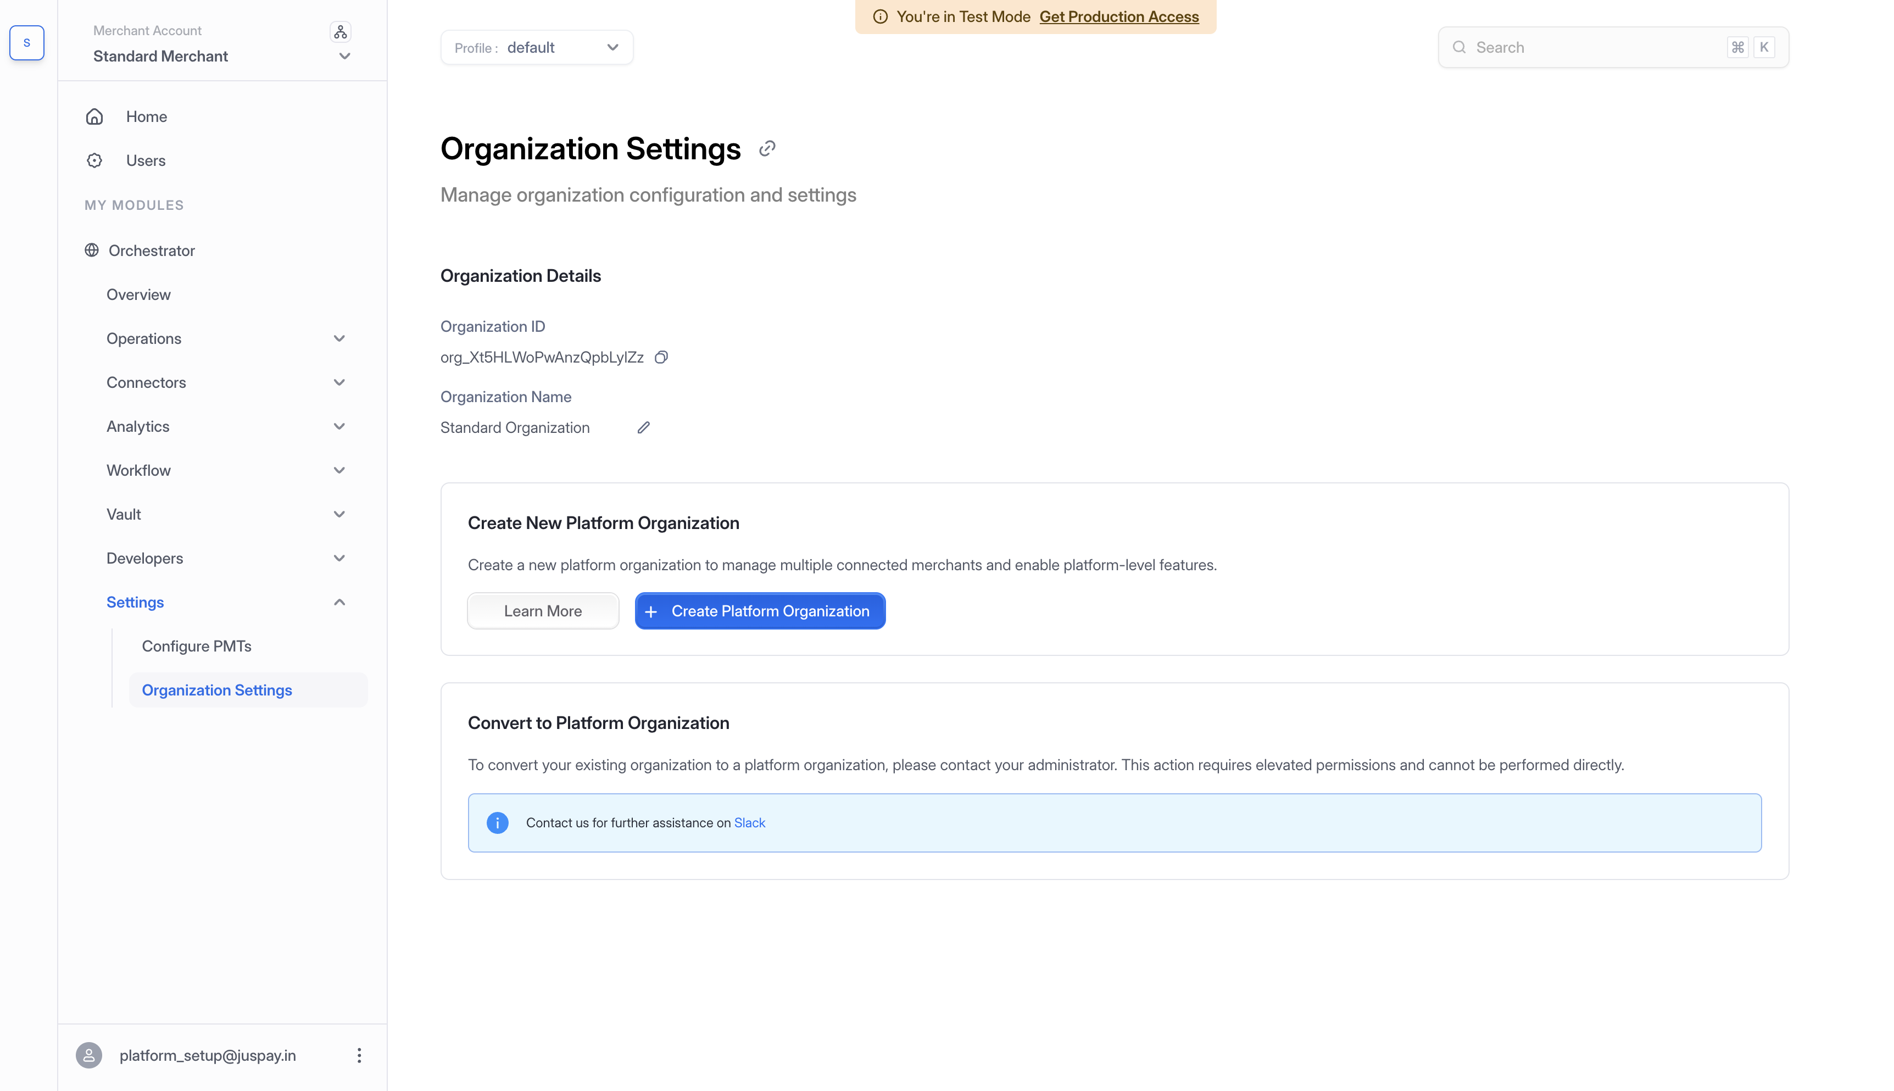1894x1091 pixels.
Task: Click the info icon in Slack contact notice
Action: pos(498,823)
